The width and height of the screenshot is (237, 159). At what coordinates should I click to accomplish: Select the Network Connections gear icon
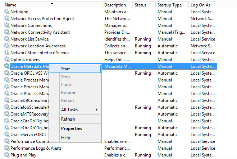[x=6, y=25]
